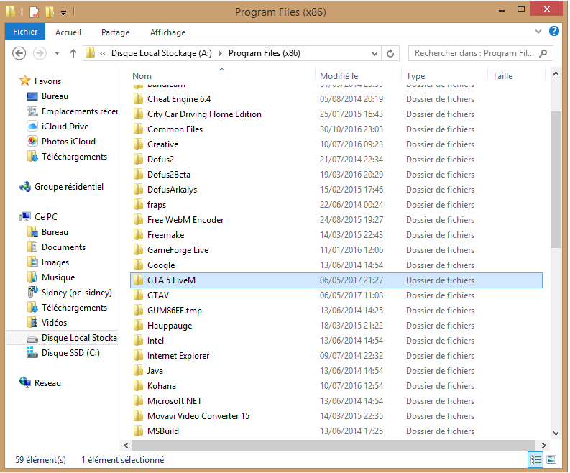Expand the ribbon with the chevron
570x473 pixels.
point(538,31)
